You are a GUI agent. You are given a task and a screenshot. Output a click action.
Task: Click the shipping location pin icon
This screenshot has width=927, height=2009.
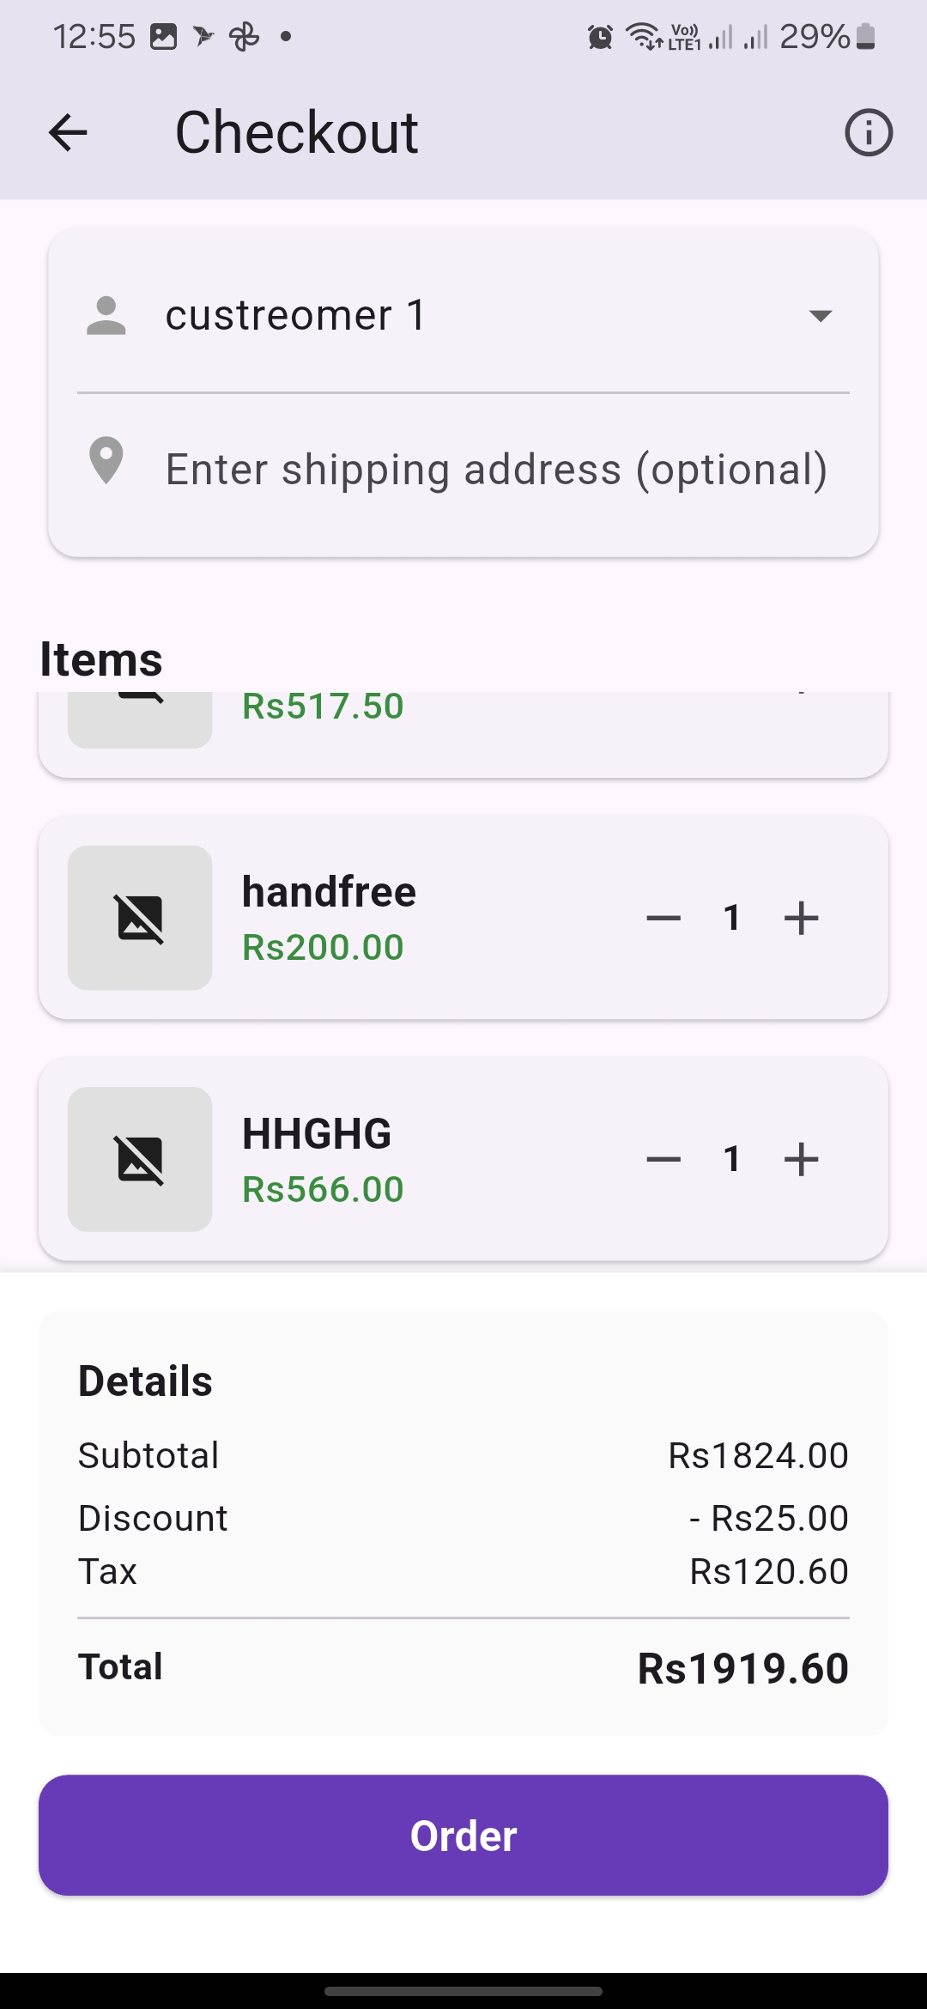tap(106, 461)
